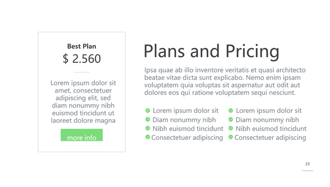Click the check icon beside second-column 'Consectetuer adipiscing'
The image size is (330, 187).
tap(231, 137)
